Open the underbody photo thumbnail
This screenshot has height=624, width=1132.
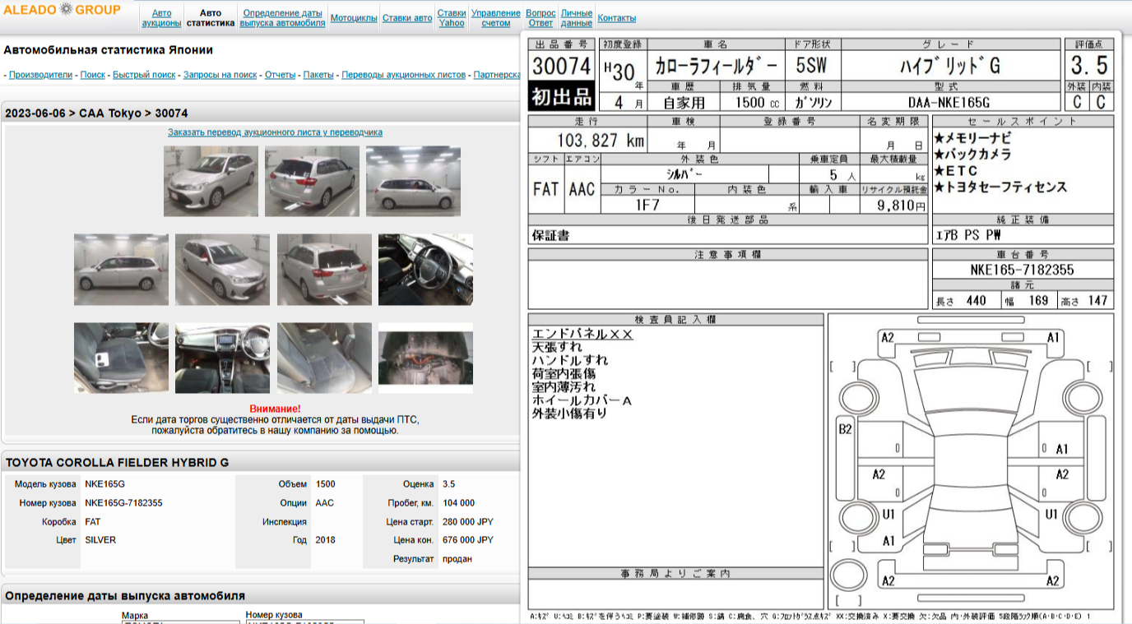pos(425,358)
